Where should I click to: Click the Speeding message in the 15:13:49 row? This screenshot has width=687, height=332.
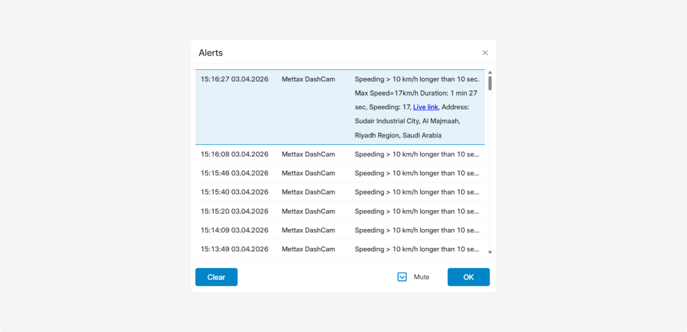pyautogui.click(x=417, y=249)
